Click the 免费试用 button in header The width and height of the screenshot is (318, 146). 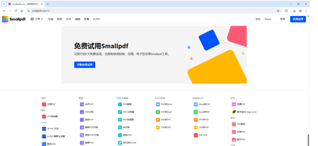[298, 19]
